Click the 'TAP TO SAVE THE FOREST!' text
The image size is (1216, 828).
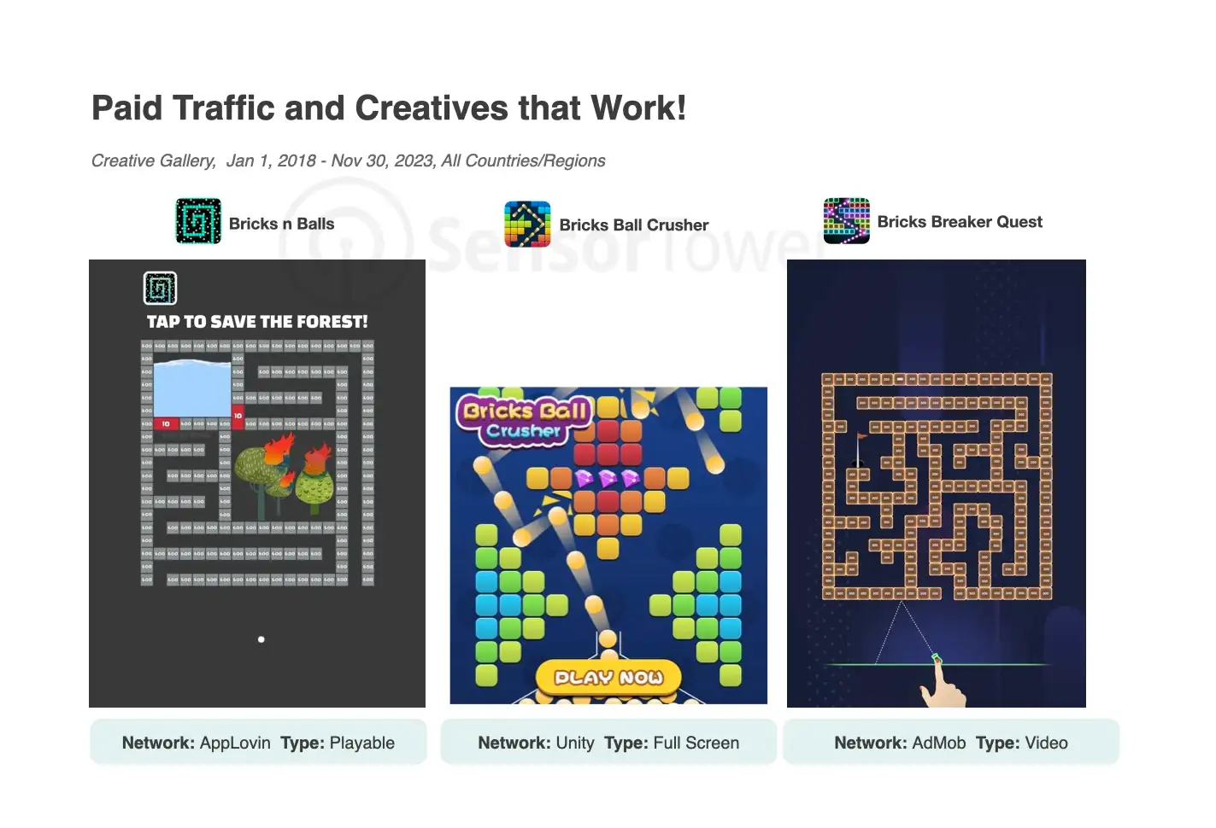pos(257,322)
